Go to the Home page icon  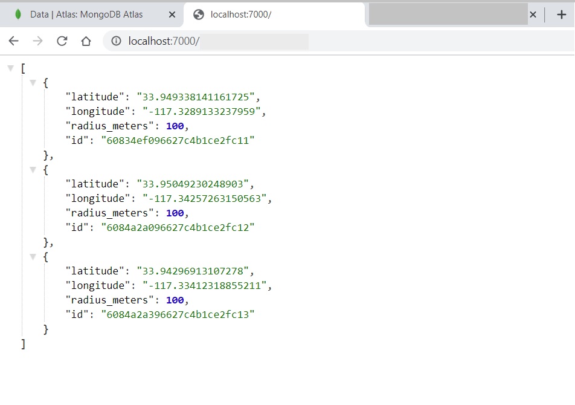pyautogui.click(x=86, y=40)
